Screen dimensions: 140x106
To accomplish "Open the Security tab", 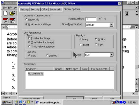I will [x=35, y=10].
